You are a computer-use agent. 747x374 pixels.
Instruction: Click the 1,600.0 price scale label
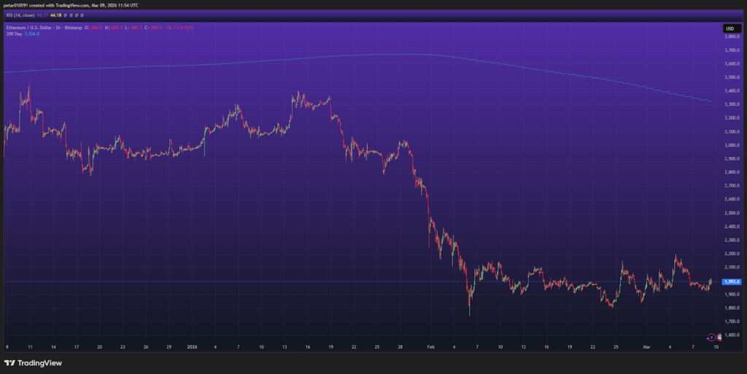(731, 335)
